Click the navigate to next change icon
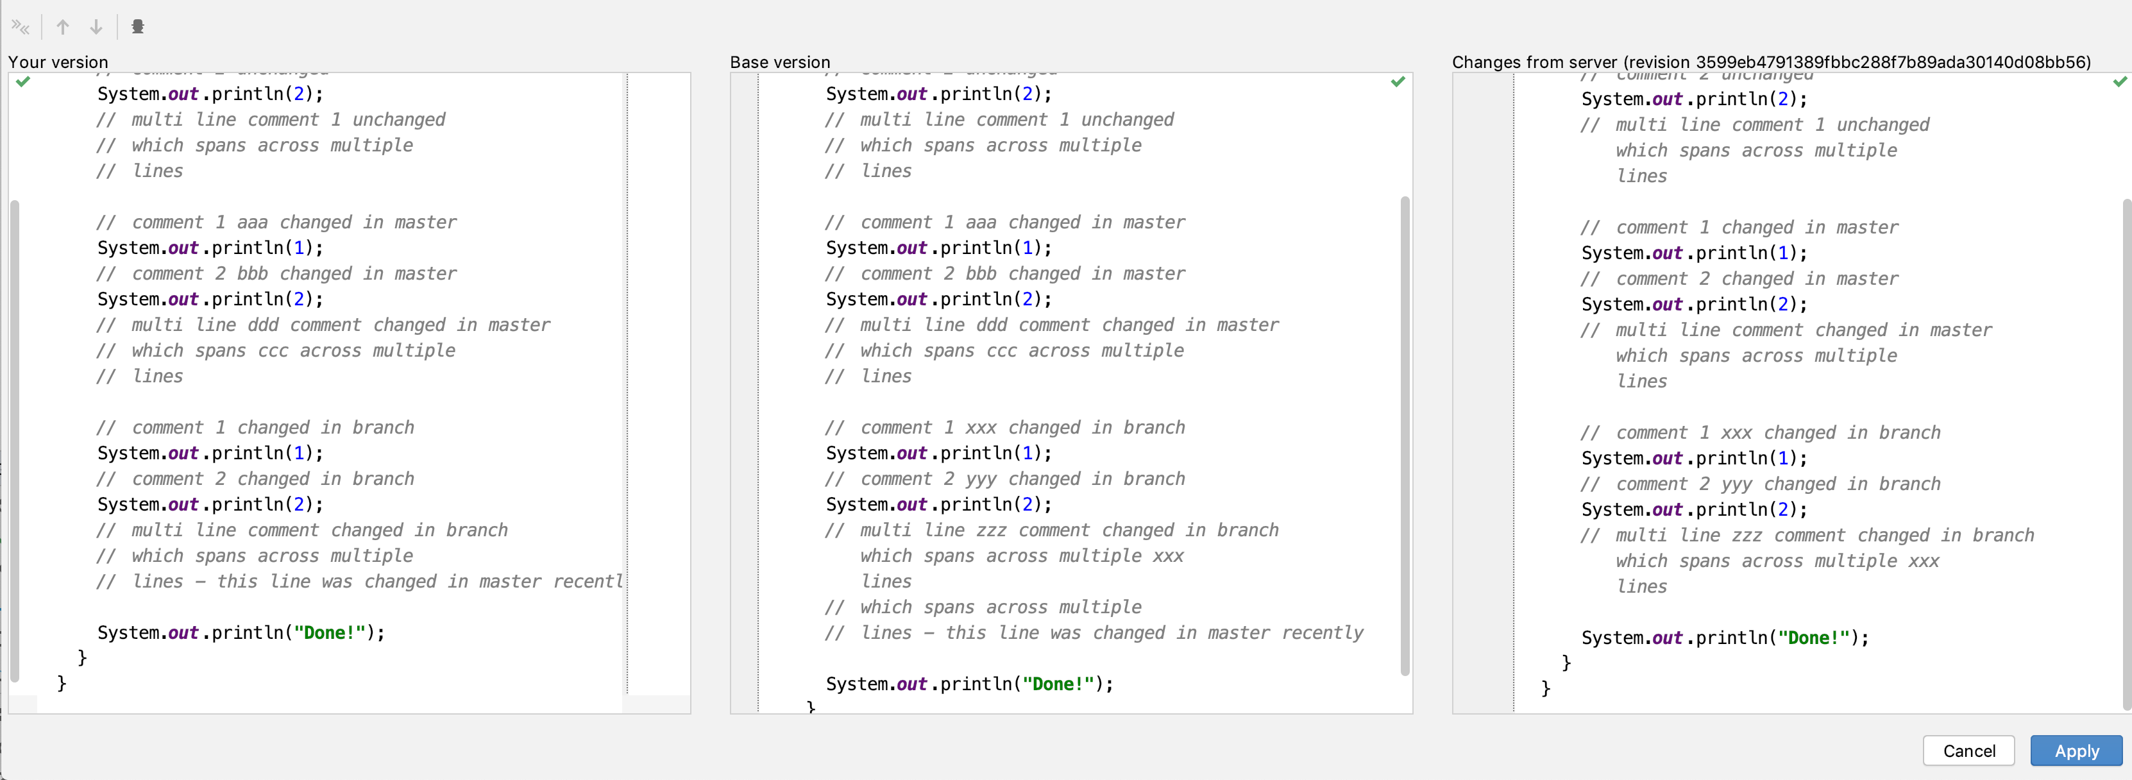 pos(97,27)
